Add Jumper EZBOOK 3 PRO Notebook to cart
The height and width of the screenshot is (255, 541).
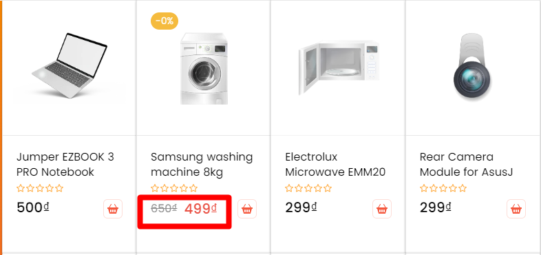click(113, 209)
